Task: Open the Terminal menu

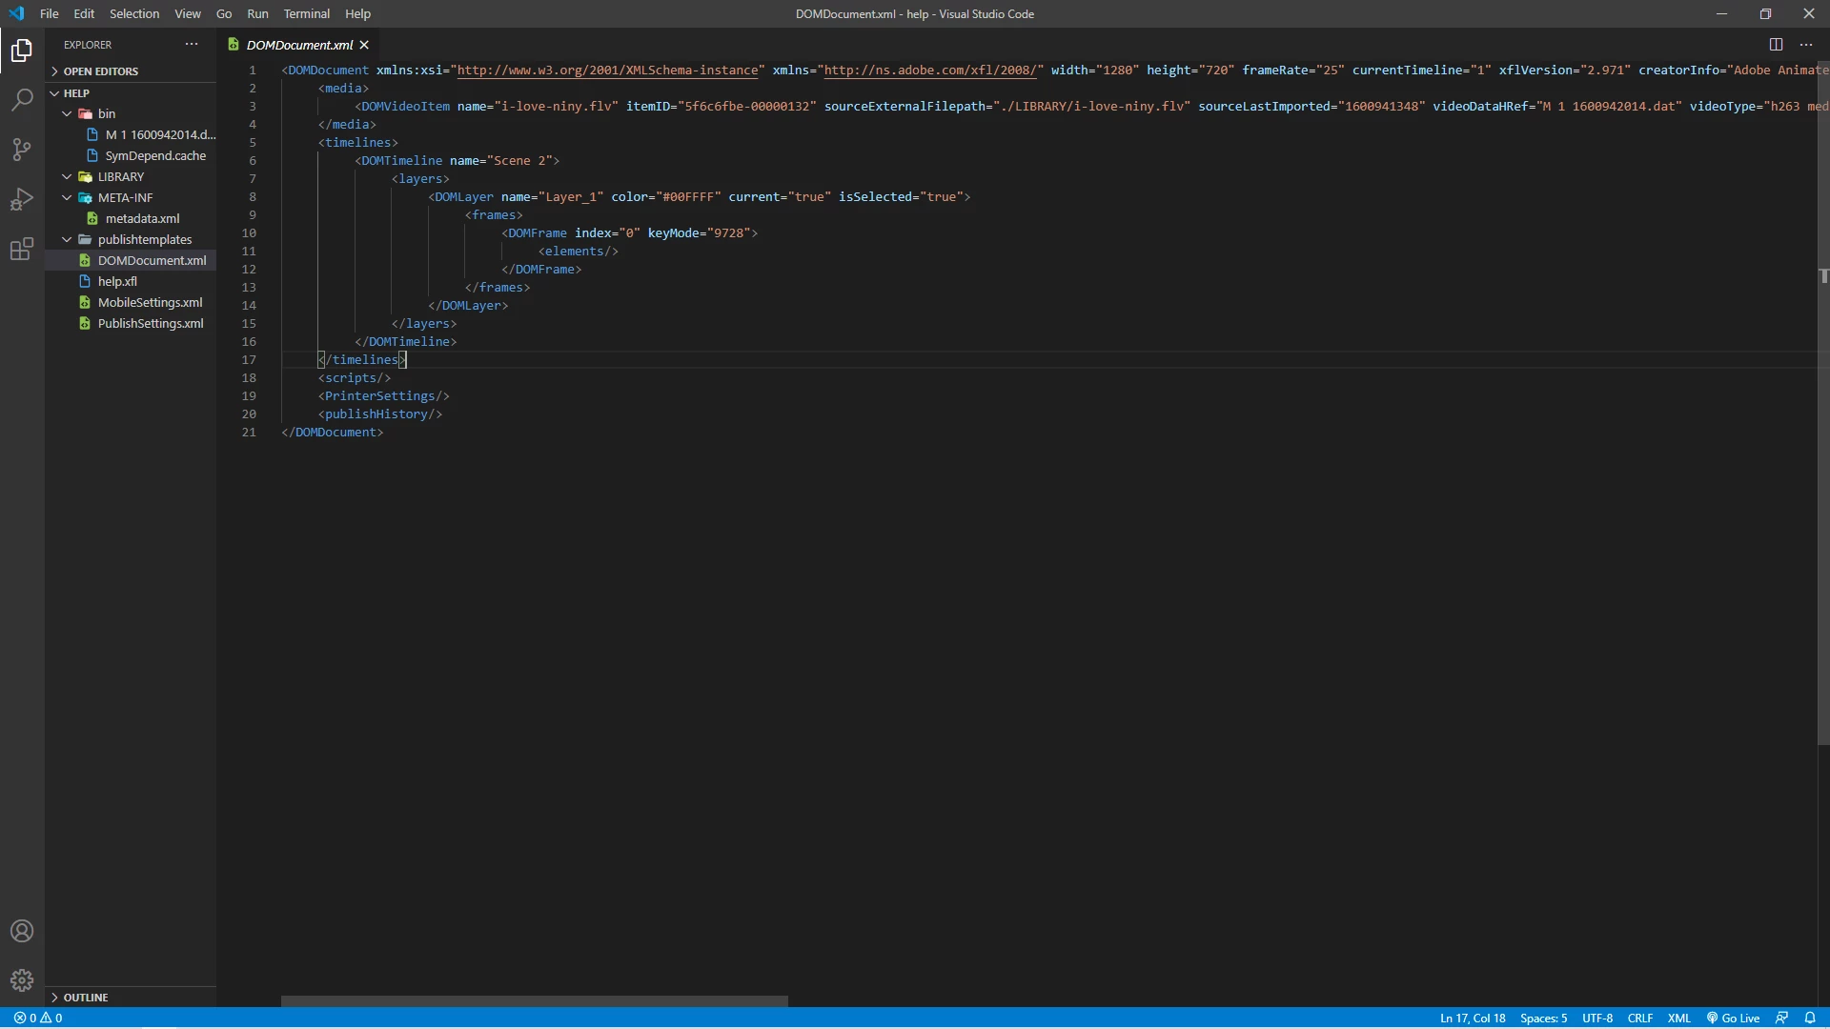Action: (306, 14)
